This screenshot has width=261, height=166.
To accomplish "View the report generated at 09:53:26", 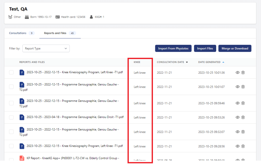I will click(x=238, y=117).
